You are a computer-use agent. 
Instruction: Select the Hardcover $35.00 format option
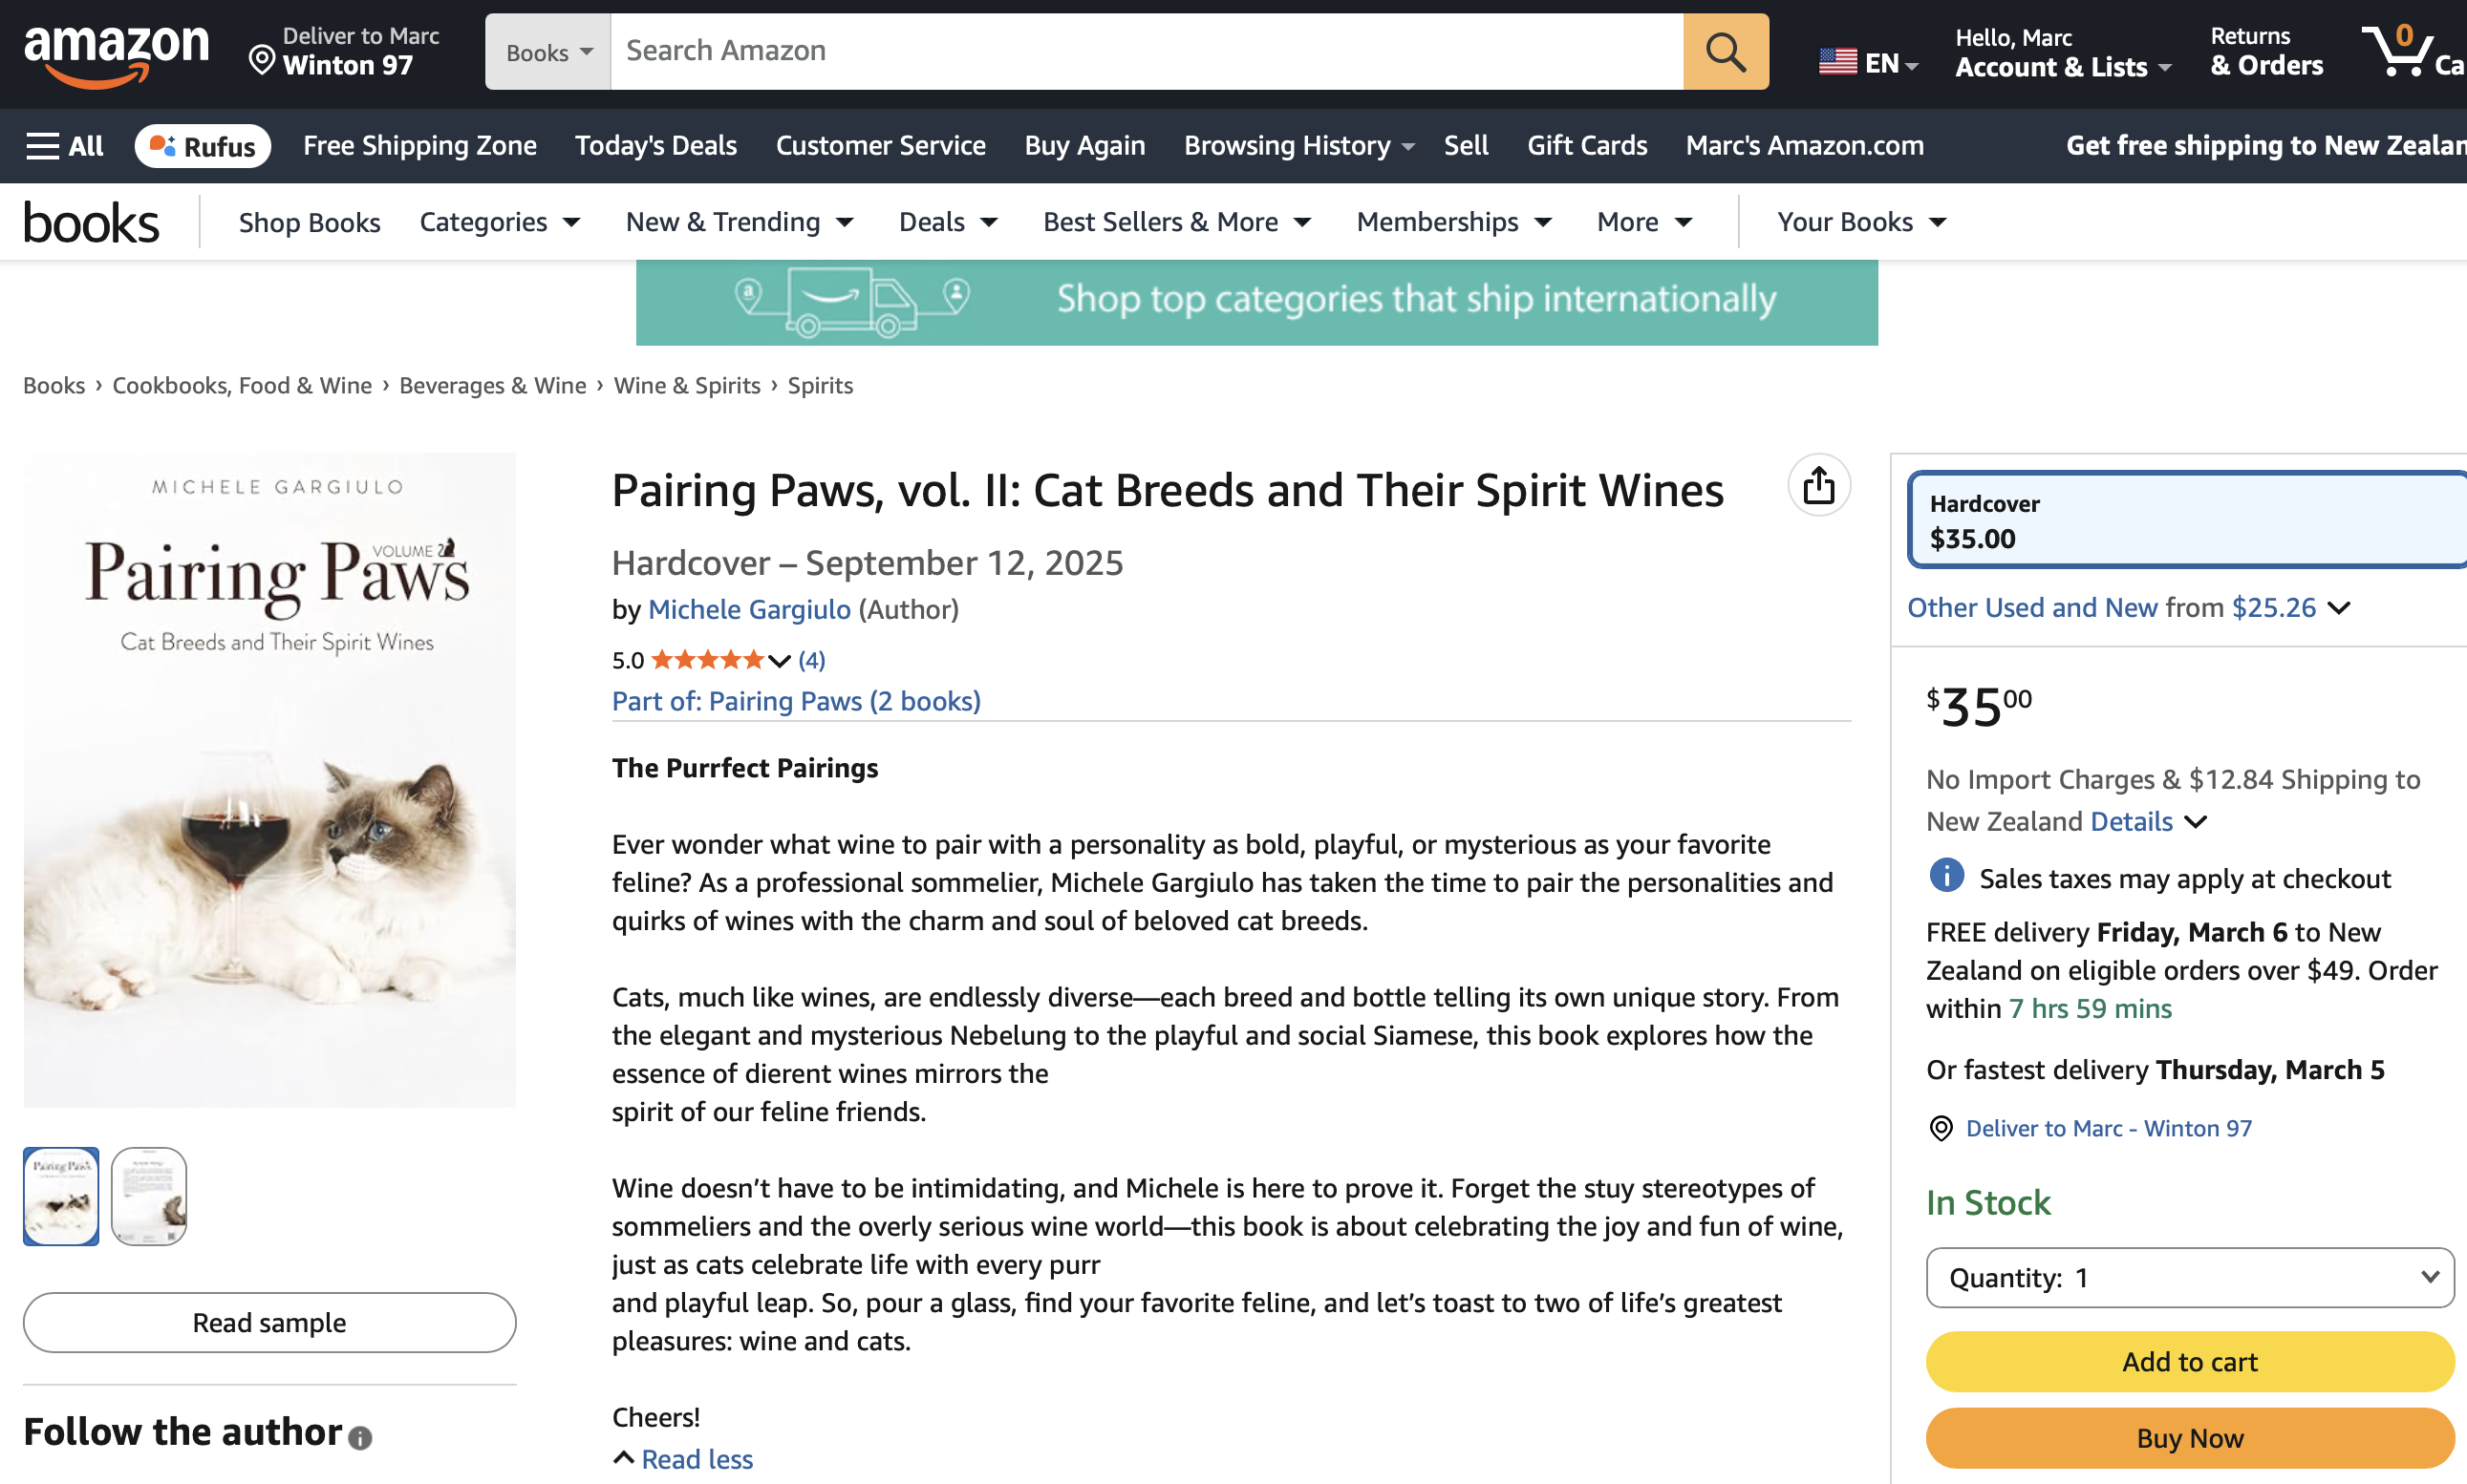point(2185,521)
